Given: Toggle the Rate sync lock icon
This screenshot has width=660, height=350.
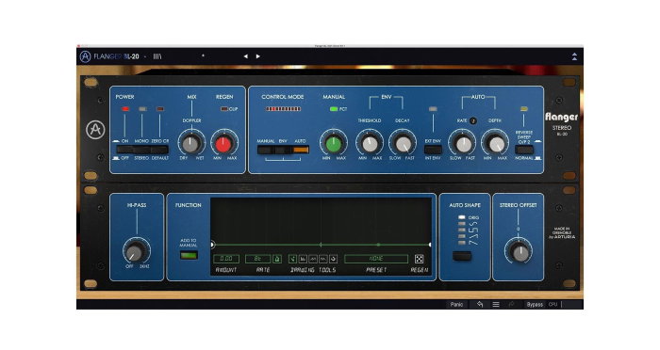Looking at the screenshot, I should coord(277,259).
